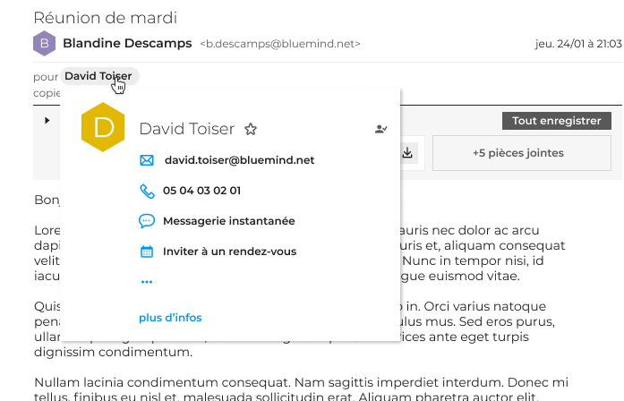624x401 pixels.
Task: Select 'Inviter à un rendez-vous' entry
Action: coord(230,252)
